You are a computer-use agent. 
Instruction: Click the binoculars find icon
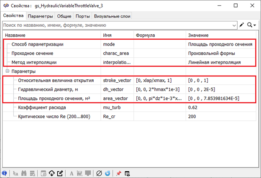click(x=24, y=173)
